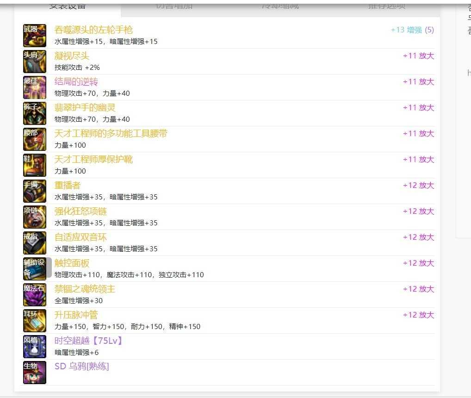This screenshot has width=471, height=398.
Task: Open the second tab next to 安装设备
Action: 174,6
